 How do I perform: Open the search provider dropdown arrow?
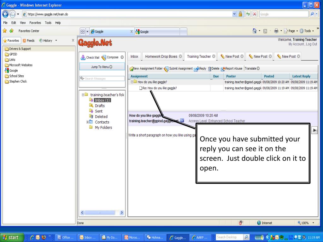pyautogui.click(x=317, y=14)
